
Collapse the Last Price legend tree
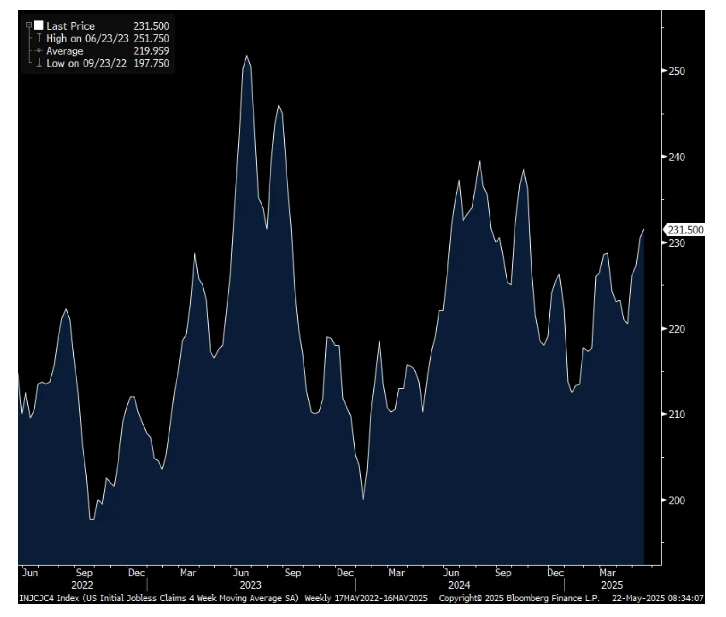[x=29, y=25]
